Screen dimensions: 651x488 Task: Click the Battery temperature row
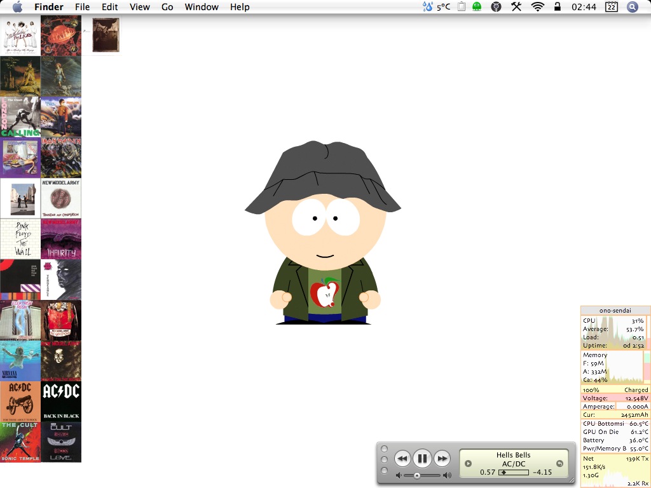[x=615, y=440]
